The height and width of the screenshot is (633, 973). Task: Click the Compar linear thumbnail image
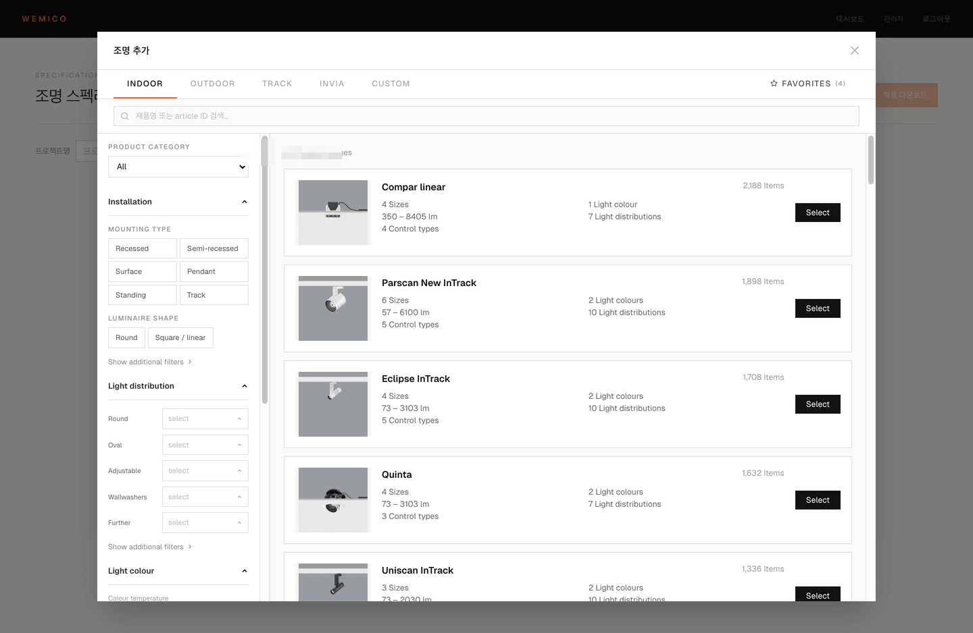pos(333,213)
